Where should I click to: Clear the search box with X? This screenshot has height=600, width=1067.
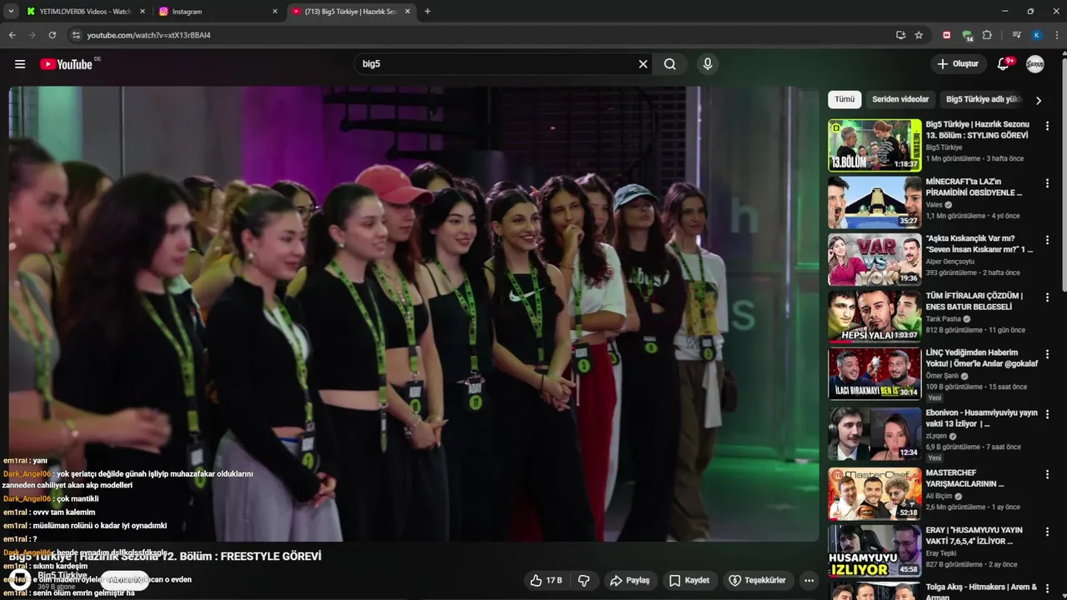tap(643, 64)
